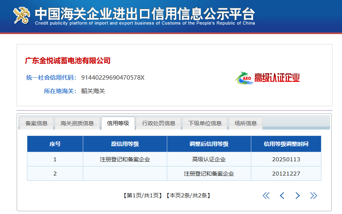This screenshot has width=342, height=214.
Task: Jump to last page with double-right arrow
Action: pos(313,195)
